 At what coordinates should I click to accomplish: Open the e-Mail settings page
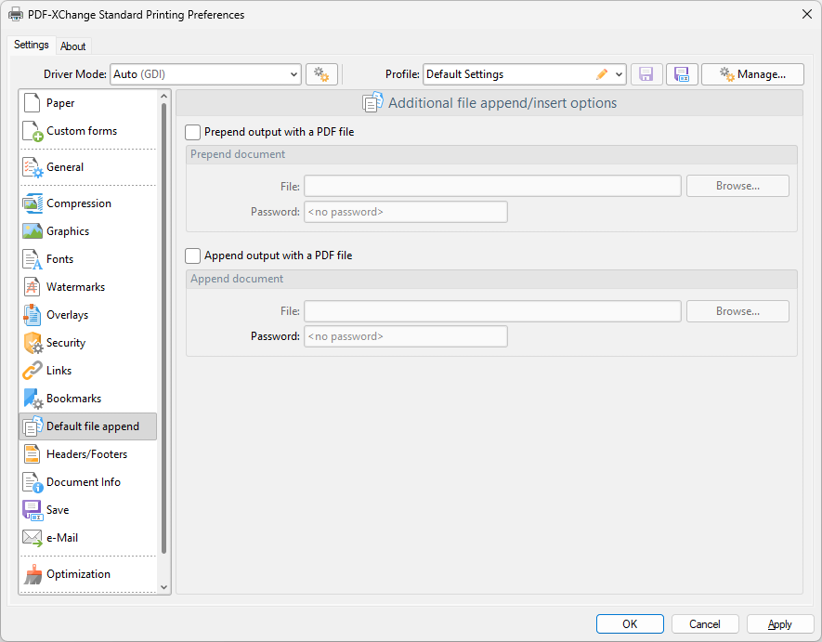pos(87,538)
